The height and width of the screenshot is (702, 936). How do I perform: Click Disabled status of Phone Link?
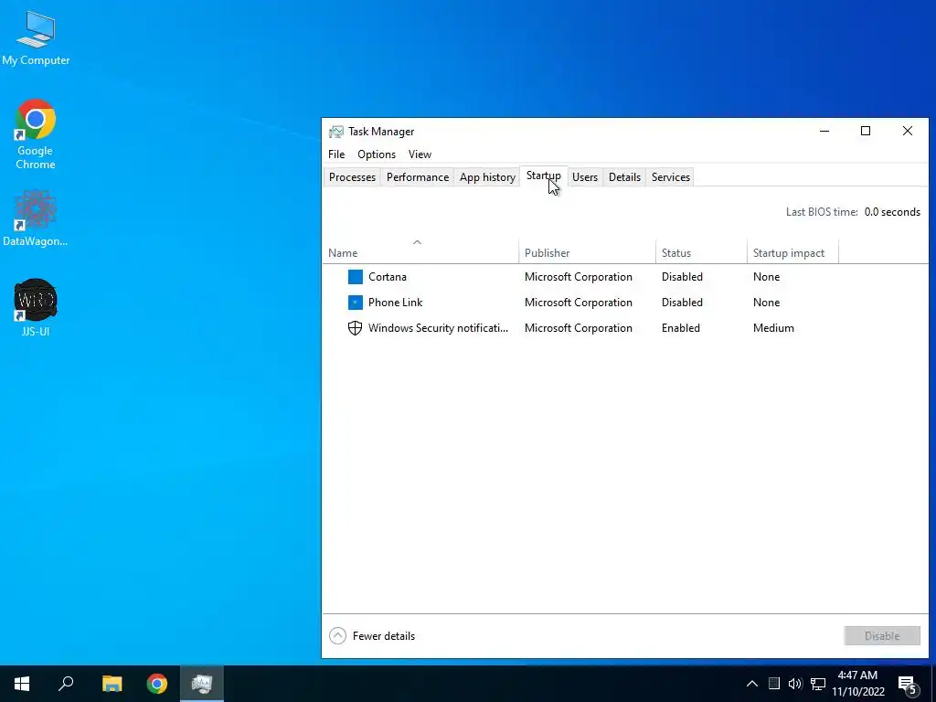pos(682,302)
